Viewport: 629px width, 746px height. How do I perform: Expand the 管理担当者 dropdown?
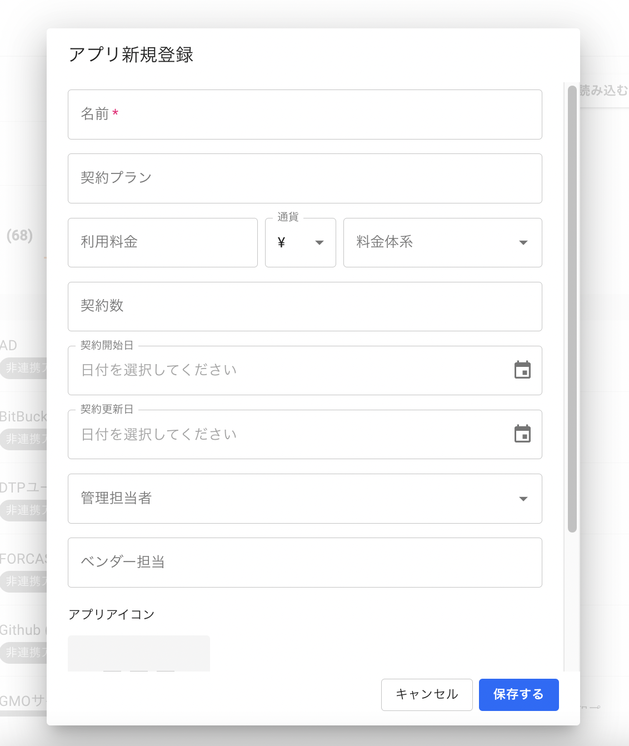click(x=304, y=499)
